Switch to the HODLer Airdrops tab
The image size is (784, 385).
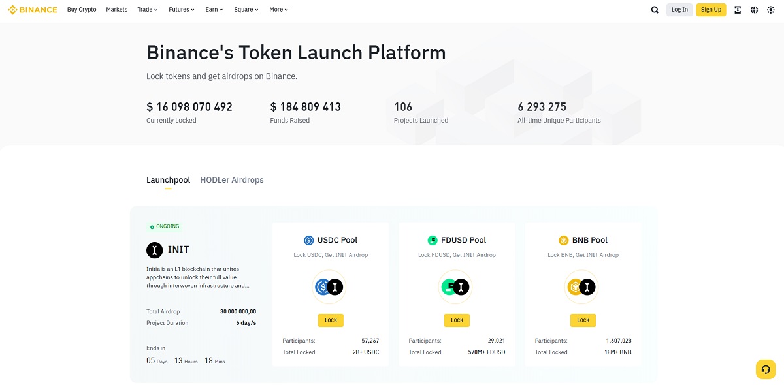click(x=232, y=180)
